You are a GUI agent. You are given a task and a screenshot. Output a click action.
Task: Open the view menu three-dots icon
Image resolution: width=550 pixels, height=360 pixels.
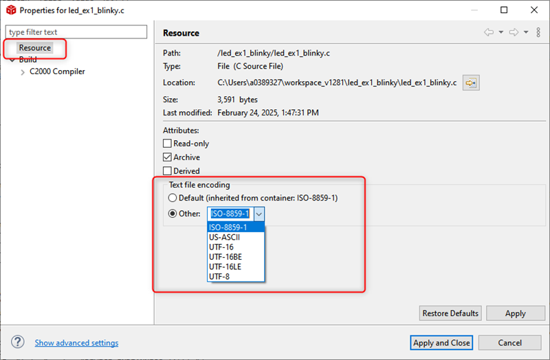coord(538,32)
